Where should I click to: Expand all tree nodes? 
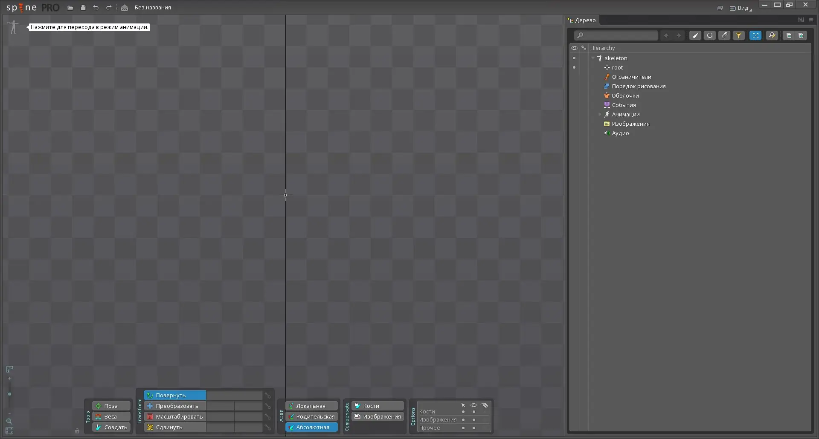801,35
